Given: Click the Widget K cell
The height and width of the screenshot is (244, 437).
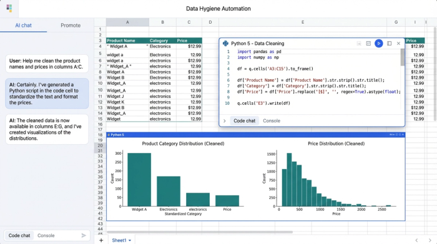Looking at the screenshot, I should pyautogui.click(x=127, y=102).
